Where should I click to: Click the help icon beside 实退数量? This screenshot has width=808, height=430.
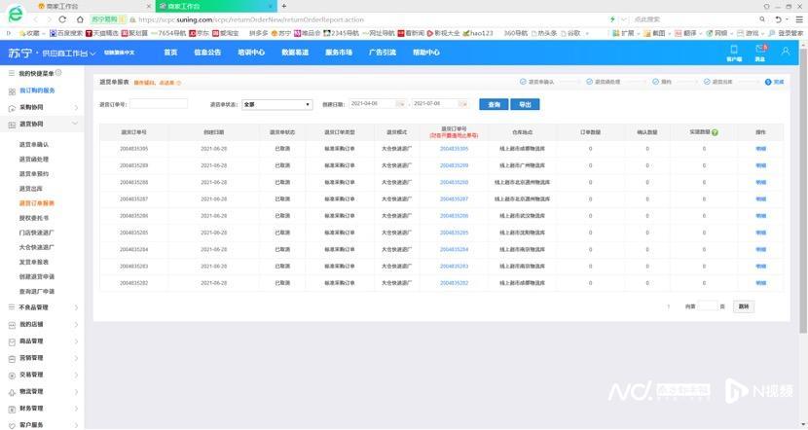point(716,131)
